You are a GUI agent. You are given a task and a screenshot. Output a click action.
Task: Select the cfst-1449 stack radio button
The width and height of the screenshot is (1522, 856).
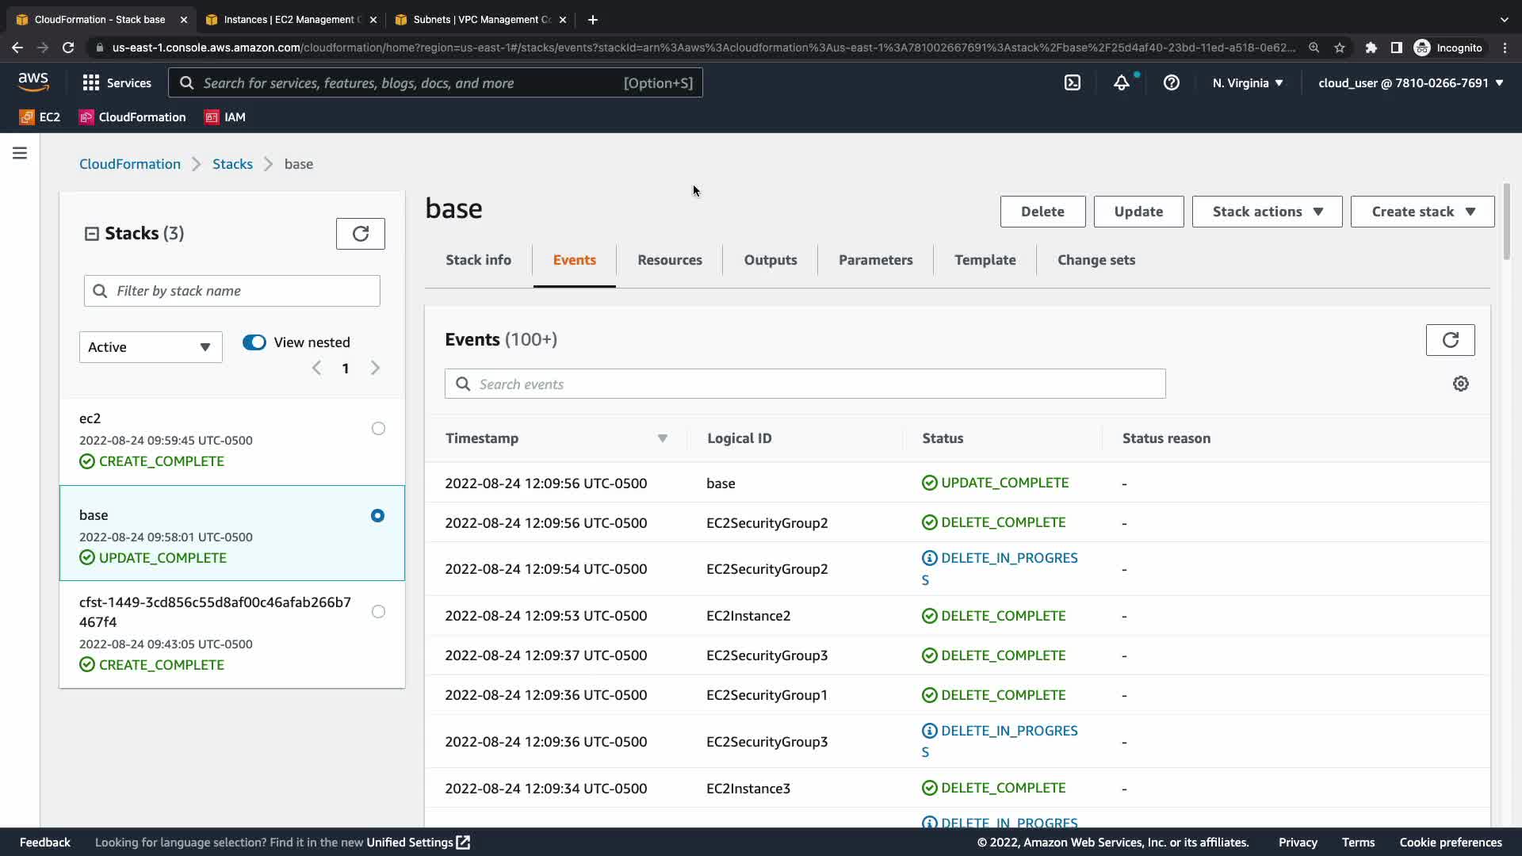click(x=378, y=612)
